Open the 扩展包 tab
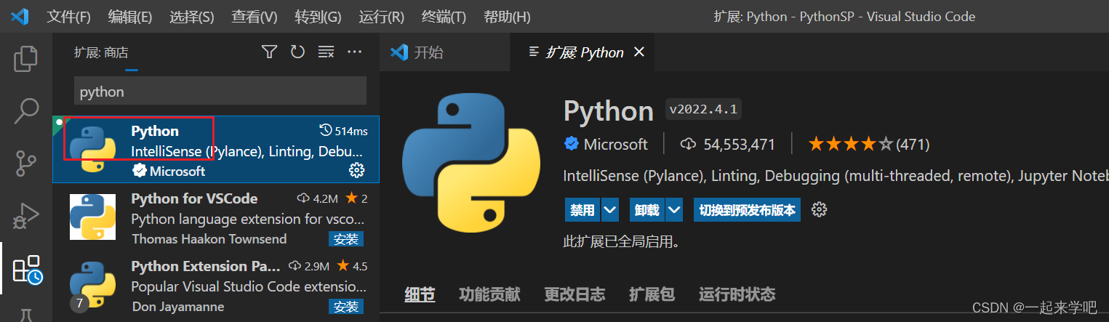 coord(652,294)
